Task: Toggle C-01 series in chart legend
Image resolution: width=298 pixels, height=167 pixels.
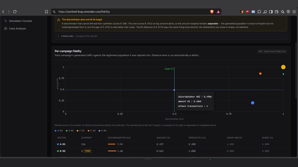Action: pos(81,131)
